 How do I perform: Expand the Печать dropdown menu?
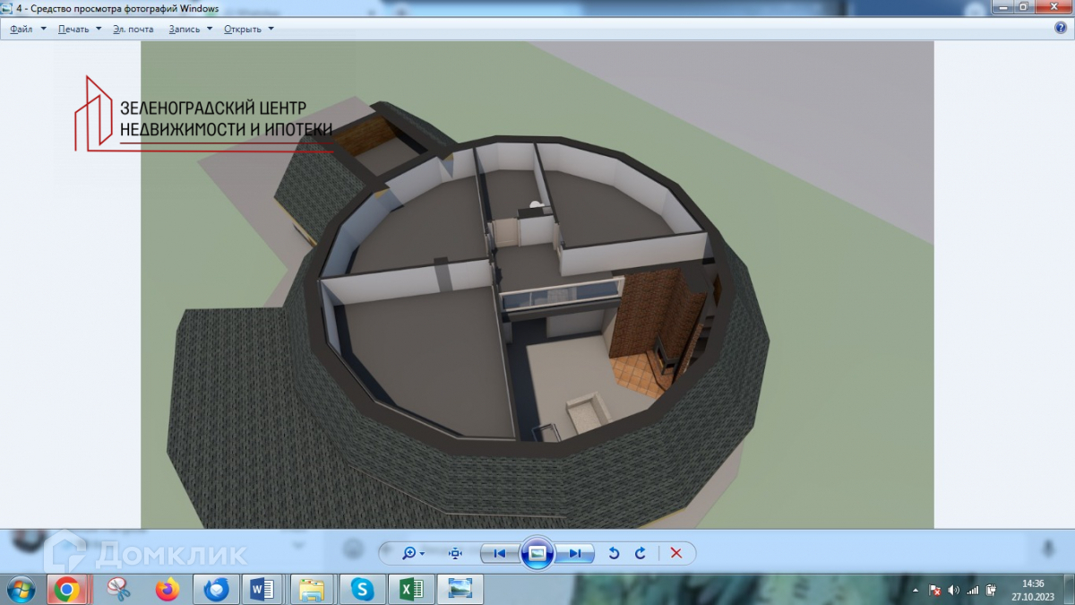tap(80, 29)
